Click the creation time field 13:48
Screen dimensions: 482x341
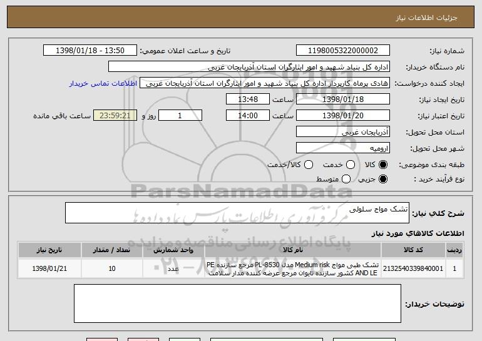[248, 99]
